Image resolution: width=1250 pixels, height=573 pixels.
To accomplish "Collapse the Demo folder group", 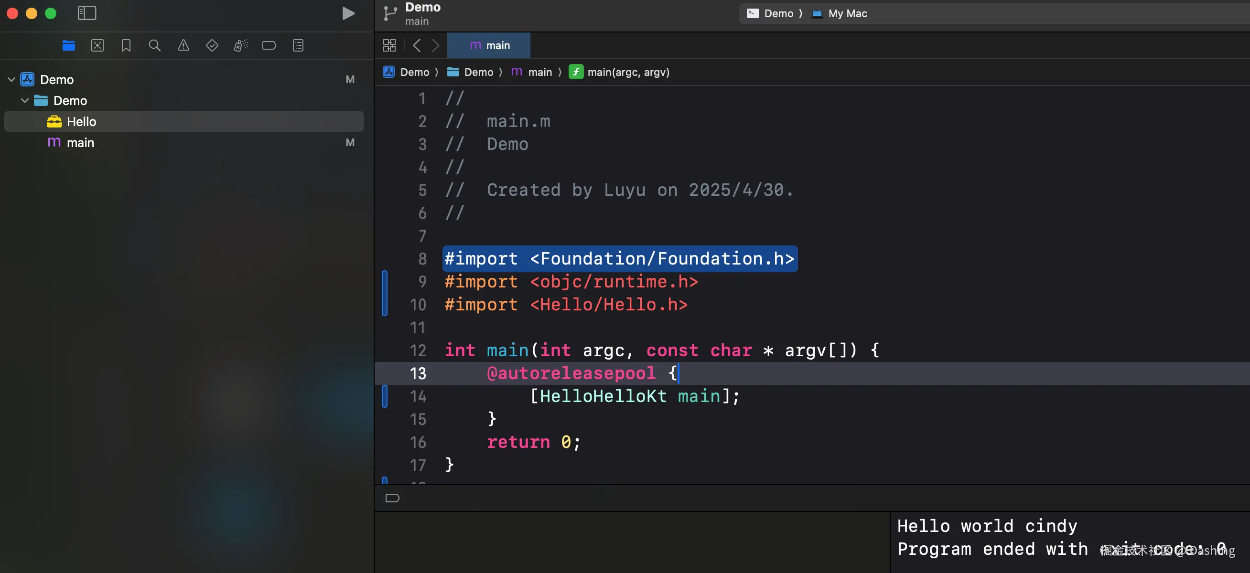I will [x=25, y=100].
